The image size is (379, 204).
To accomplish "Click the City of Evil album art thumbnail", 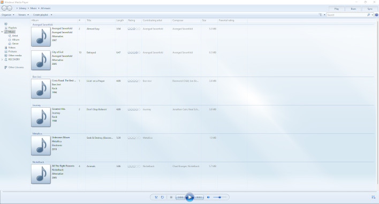I will pos(41,61).
